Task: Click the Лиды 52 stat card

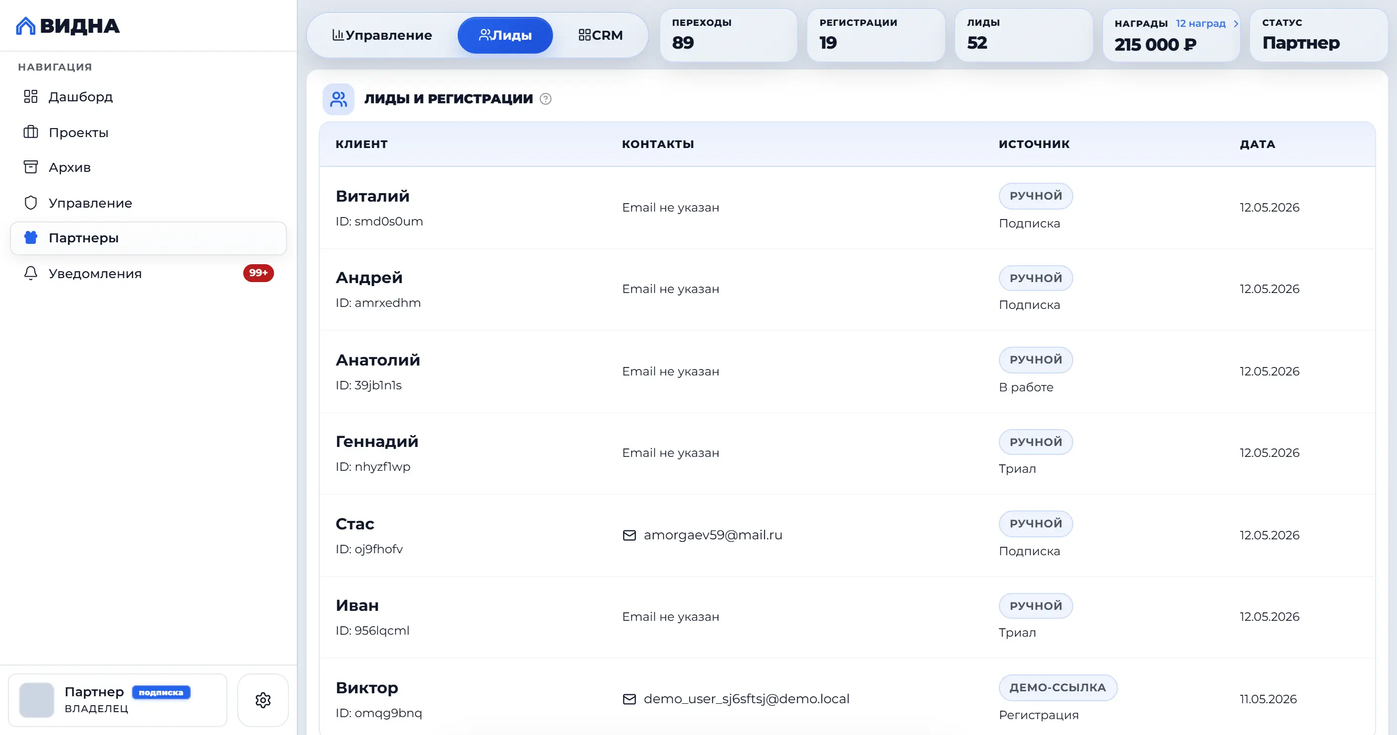Action: tap(1023, 35)
